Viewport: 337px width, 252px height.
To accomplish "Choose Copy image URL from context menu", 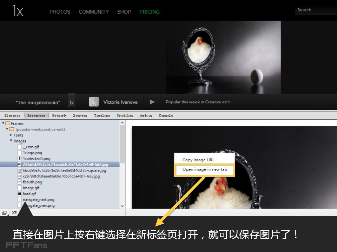I will tap(198, 160).
